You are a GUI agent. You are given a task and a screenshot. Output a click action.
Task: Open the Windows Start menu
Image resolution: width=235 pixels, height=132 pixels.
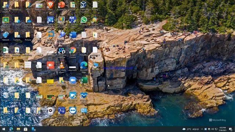tap(4, 129)
